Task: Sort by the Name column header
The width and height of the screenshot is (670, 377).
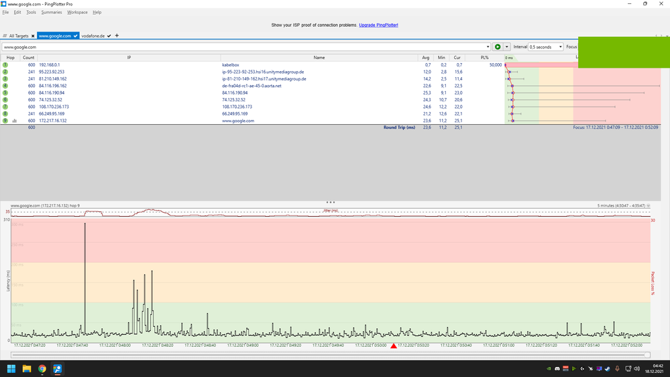Action: tap(319, 58)
